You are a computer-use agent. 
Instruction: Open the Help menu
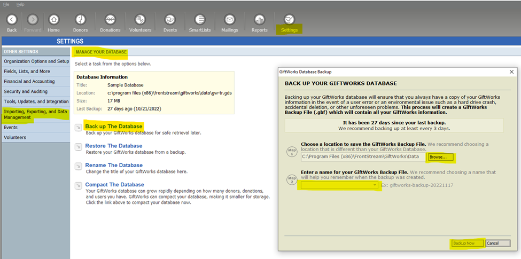coord(20,5)
